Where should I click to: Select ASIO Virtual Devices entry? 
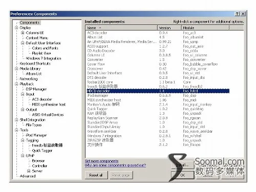tap(48, 115)
